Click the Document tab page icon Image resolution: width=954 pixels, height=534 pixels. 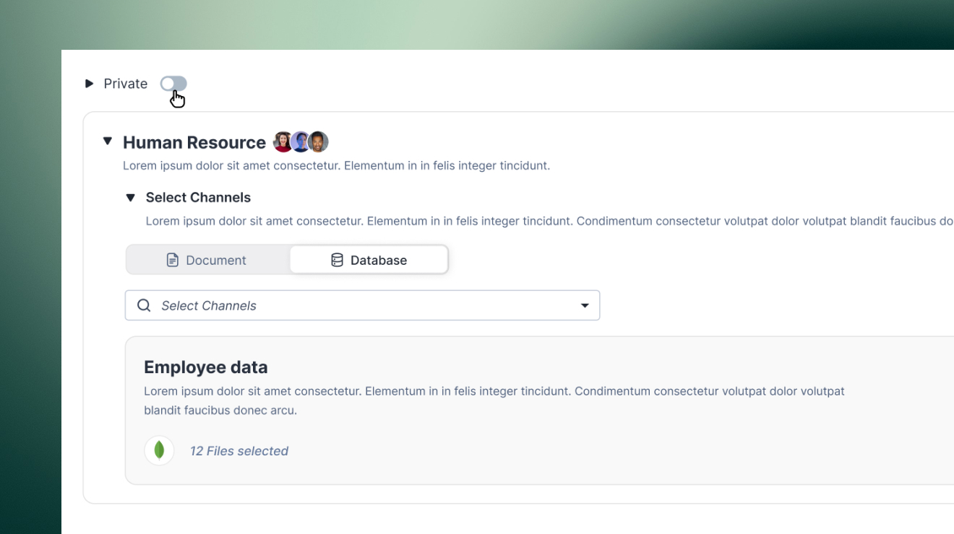(x=173, y=260)
